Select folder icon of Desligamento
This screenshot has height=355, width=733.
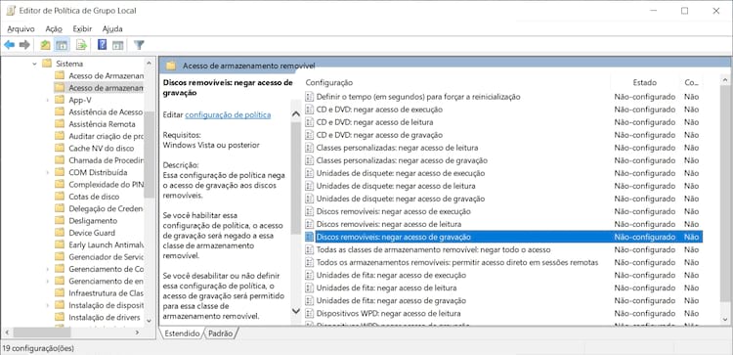click(60, 220)
